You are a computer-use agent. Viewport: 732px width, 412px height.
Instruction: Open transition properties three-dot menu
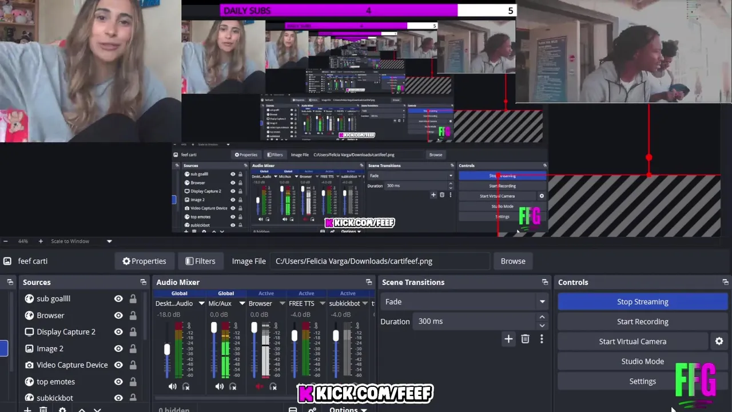click(542, 339)
